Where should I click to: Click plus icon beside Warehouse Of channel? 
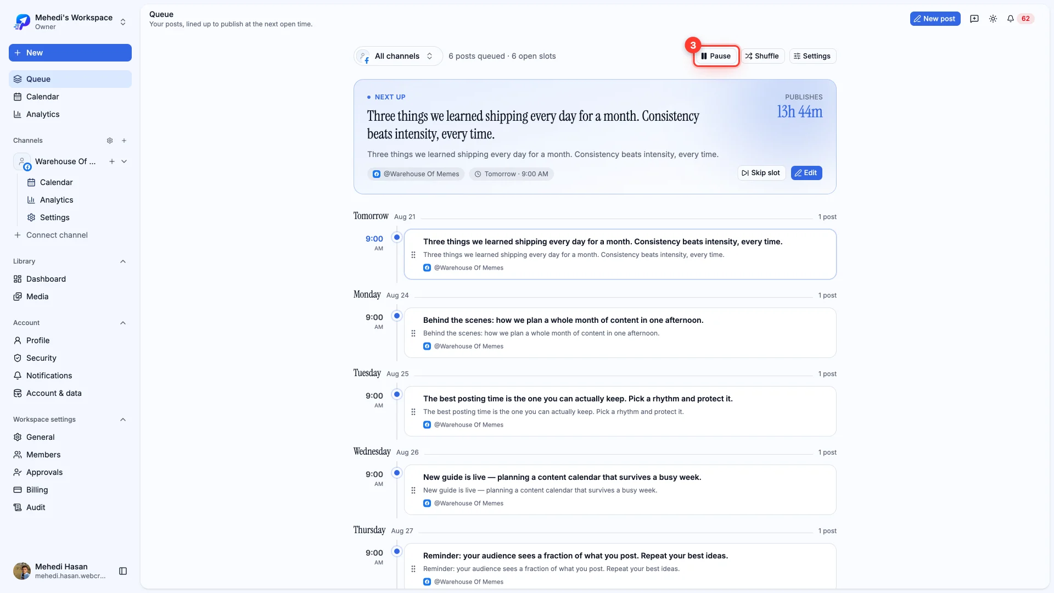point(112,161)
